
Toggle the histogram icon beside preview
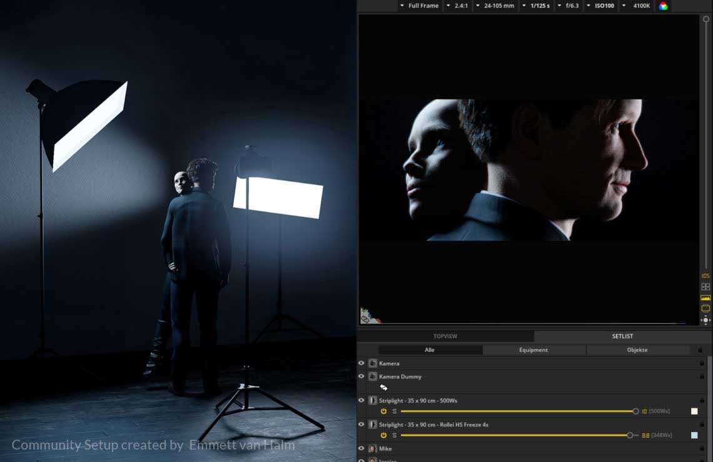pyautogui.click(x=705, y=298)
